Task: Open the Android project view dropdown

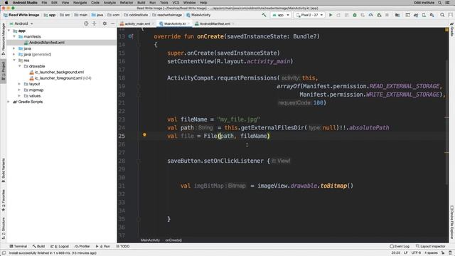Action: click(21, 23)
